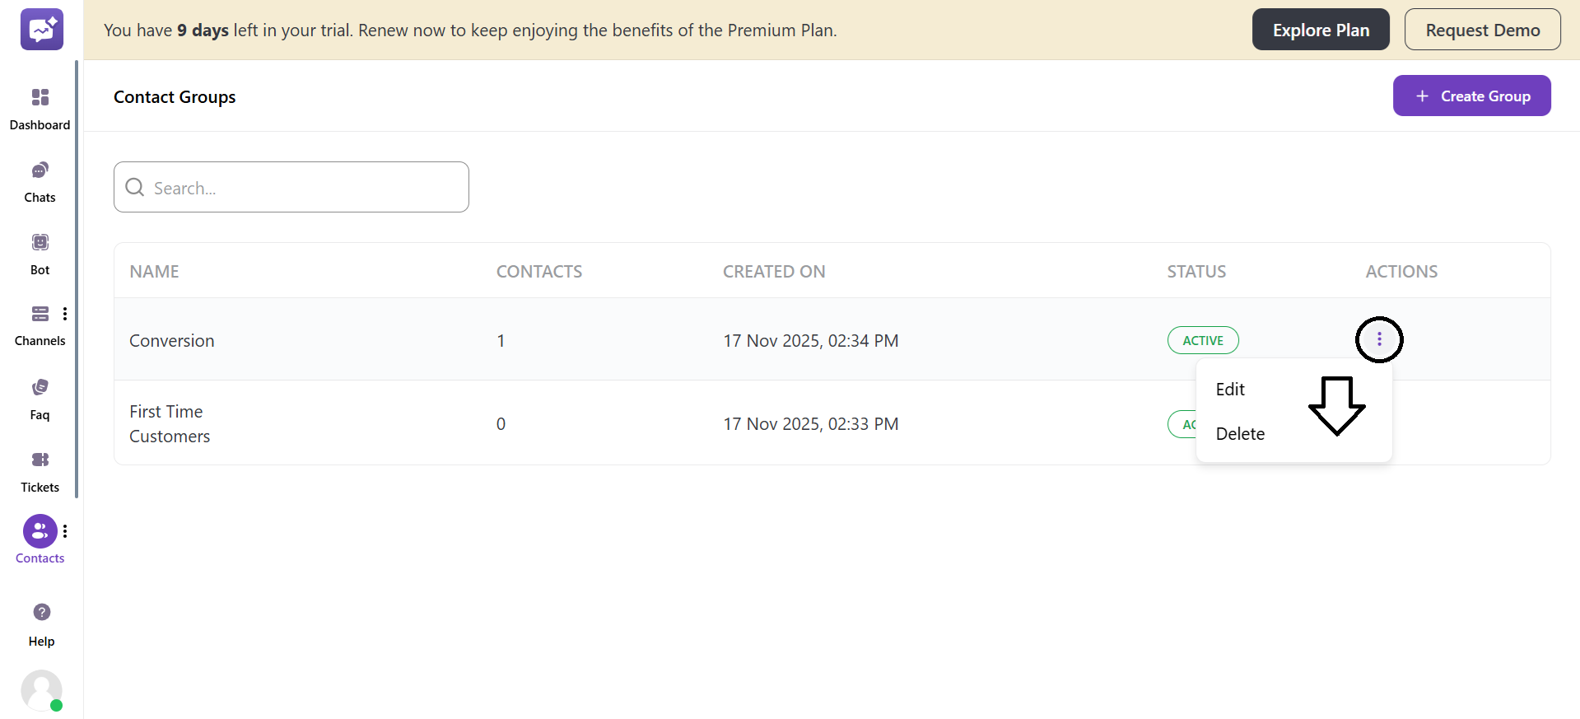This screenshot has width=1580, height=719.
Task: Open Contacts from the sidebar
Action: pos(40,531)
